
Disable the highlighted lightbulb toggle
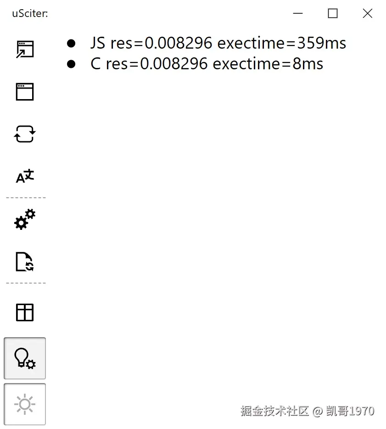25,358
